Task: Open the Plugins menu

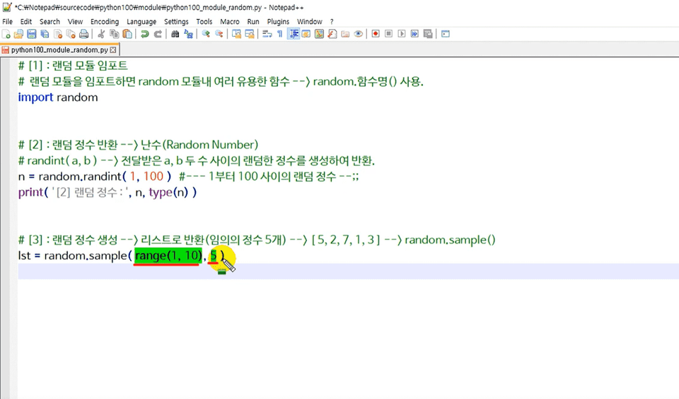Action: pyautogui.click(x=278, y=22)
